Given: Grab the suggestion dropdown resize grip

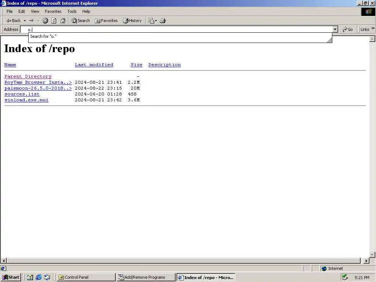Looking at the screenshot, I should (329, 40).
